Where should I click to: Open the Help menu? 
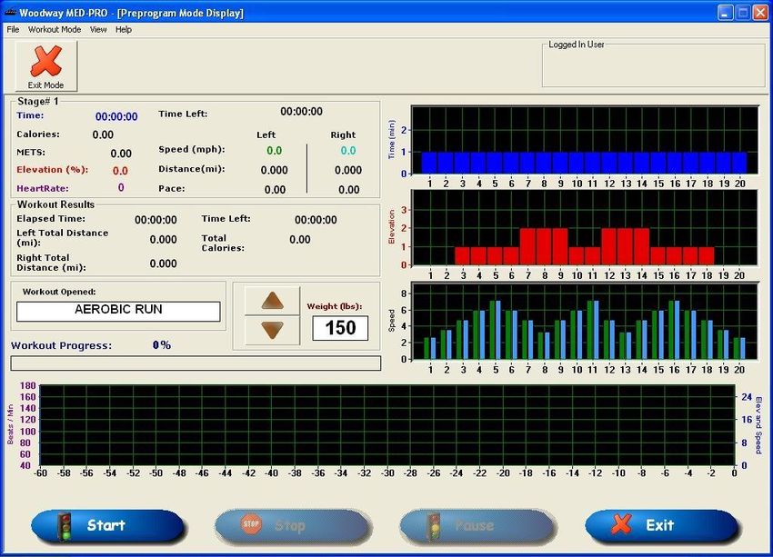point(124,30)
